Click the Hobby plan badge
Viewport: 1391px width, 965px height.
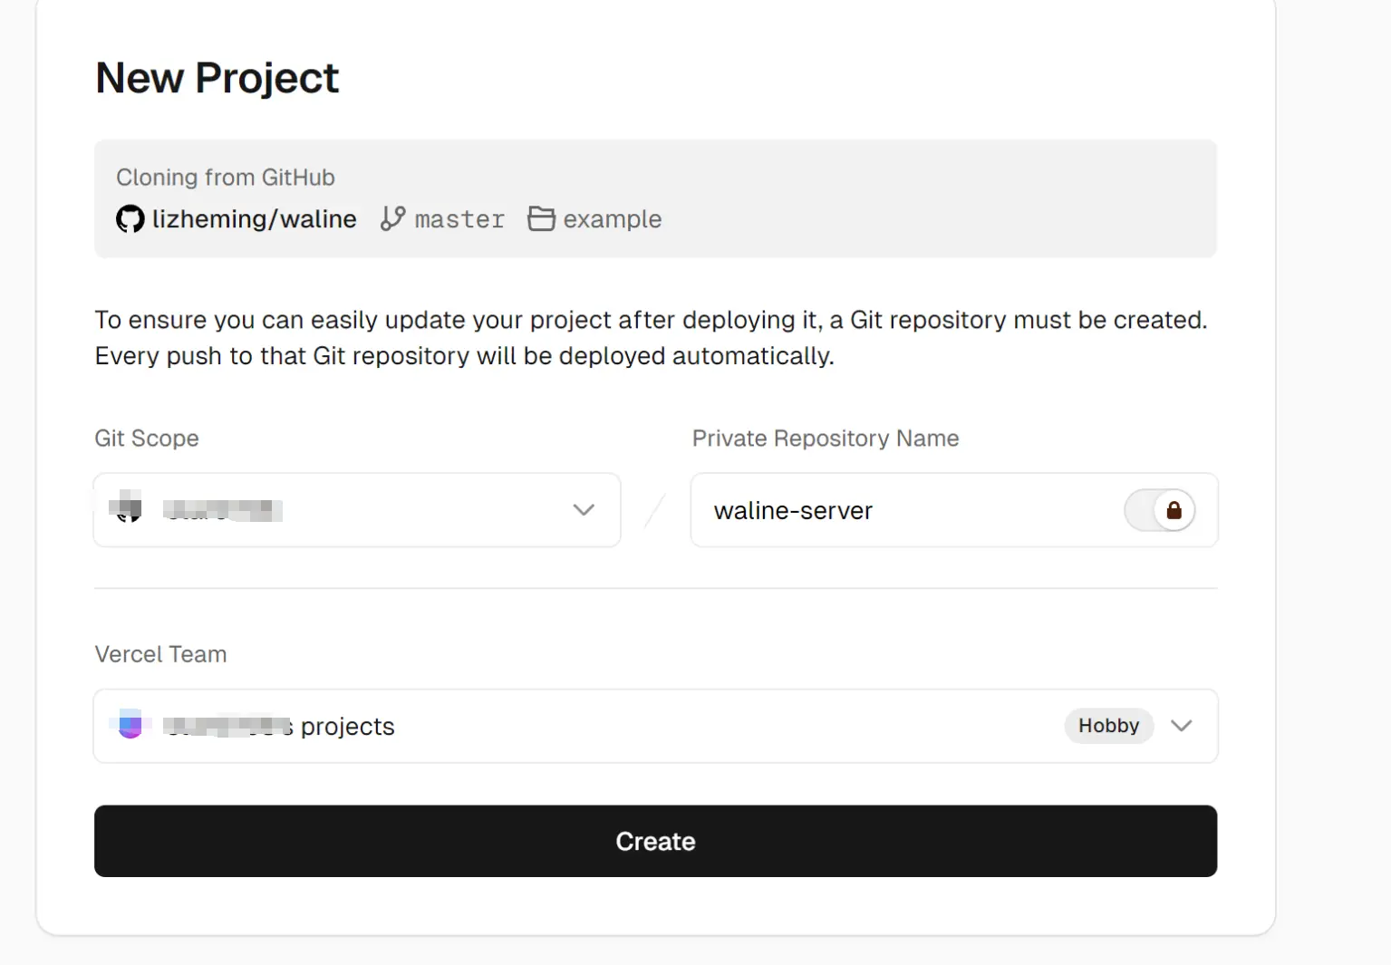click(x=1107, y=726)
